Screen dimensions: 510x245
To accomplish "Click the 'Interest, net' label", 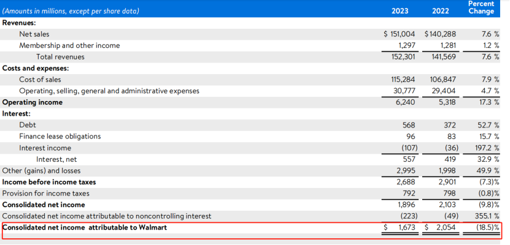I will (56, 159).
